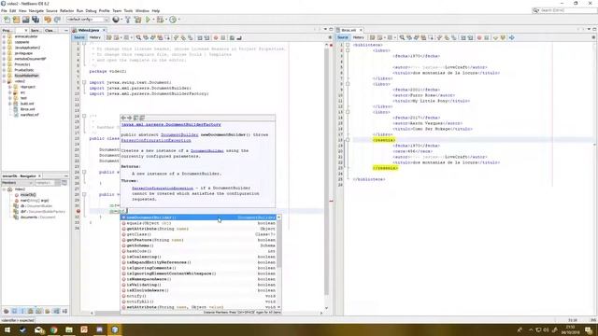Viewport: 598px width, 336px height.
Task: Expand the test folder node
Action: (10, 98)
